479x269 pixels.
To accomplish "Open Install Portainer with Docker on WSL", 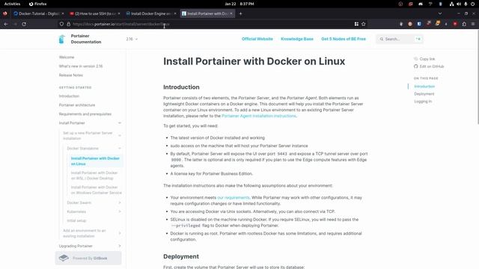I will point(94,176).
